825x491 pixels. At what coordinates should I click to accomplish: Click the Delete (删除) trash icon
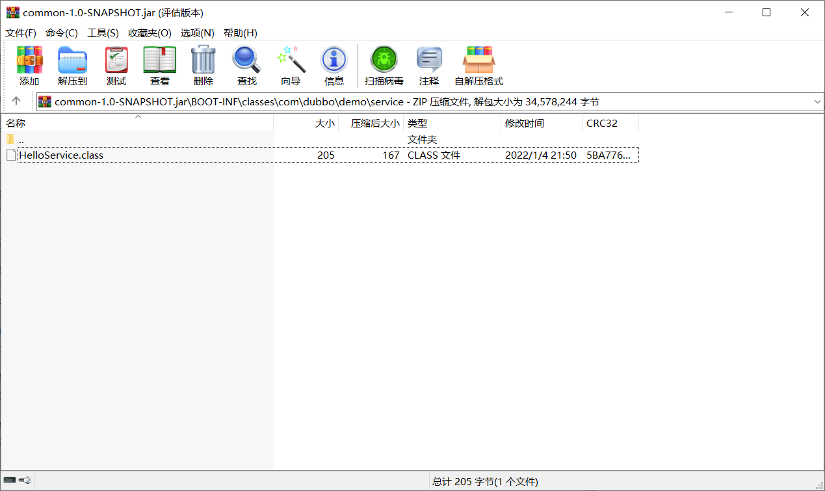point(203,66)
